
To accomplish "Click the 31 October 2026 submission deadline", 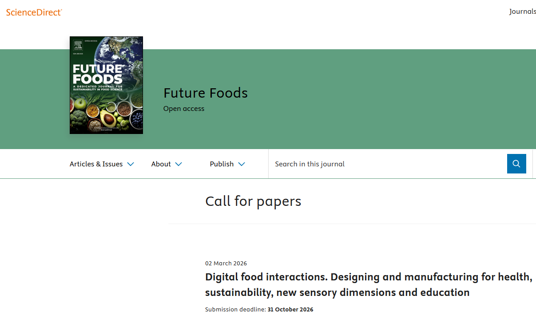I will [290, 309].
